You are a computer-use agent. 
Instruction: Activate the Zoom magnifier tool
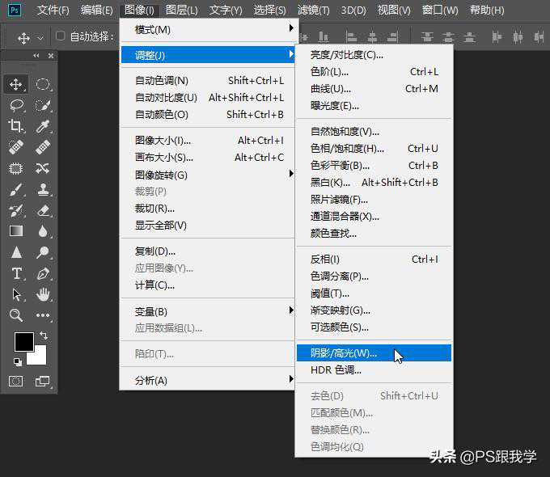pyautogui.click(x=16, y=315)
